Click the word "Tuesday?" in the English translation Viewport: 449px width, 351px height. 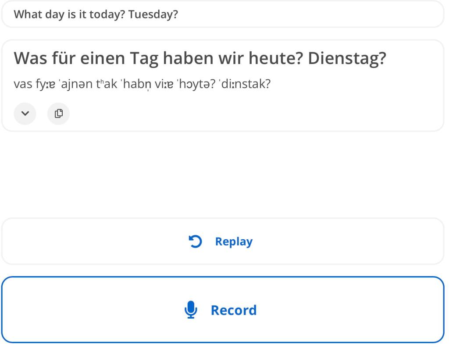pos(153,14)
